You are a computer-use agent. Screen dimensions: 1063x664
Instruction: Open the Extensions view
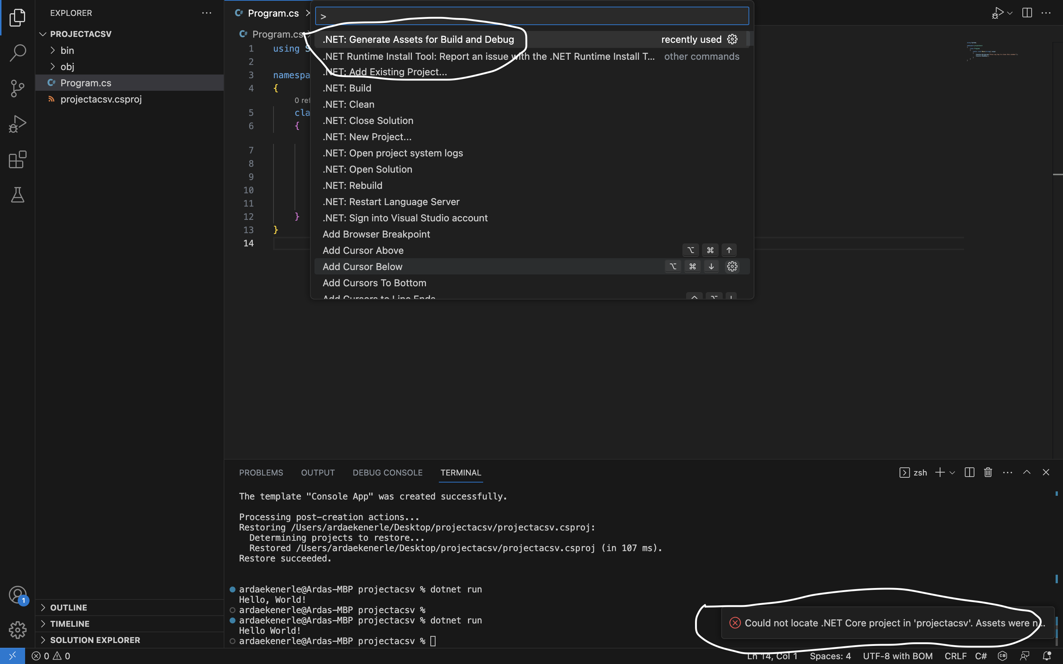[x=17, y=159]
